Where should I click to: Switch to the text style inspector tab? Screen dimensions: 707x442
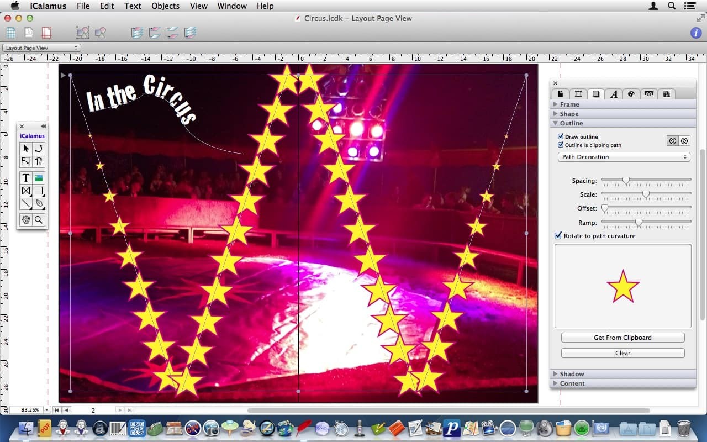(614, 94)
